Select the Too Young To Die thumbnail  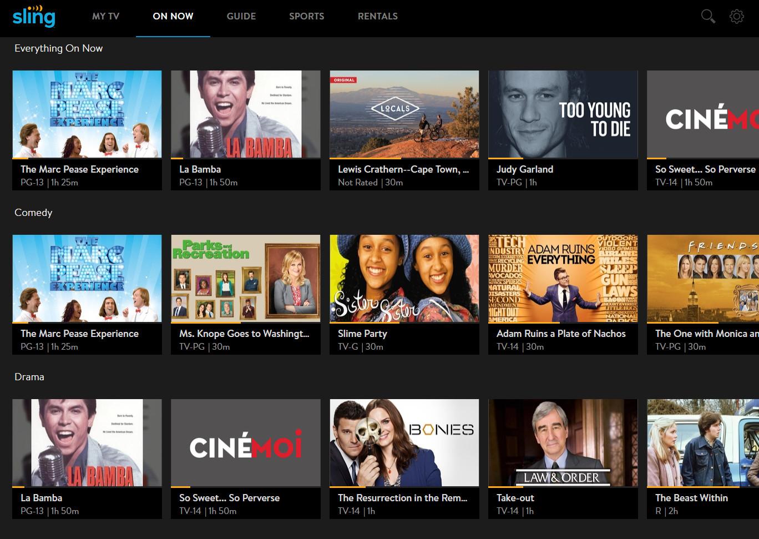(x=563, y=114)
